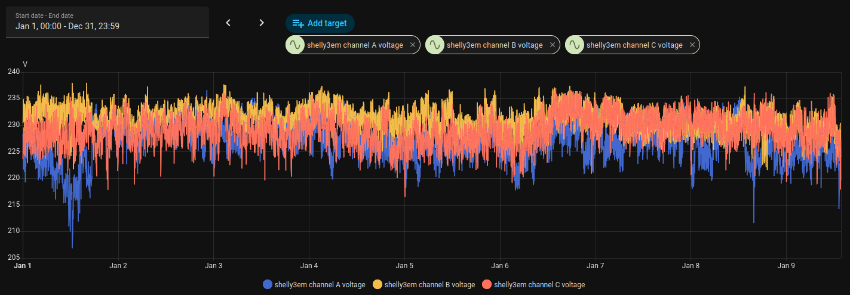
Task: Remove the channel C voltage chip
Action: point(692,45)
